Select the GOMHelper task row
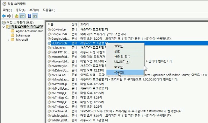 pos(127,30)
